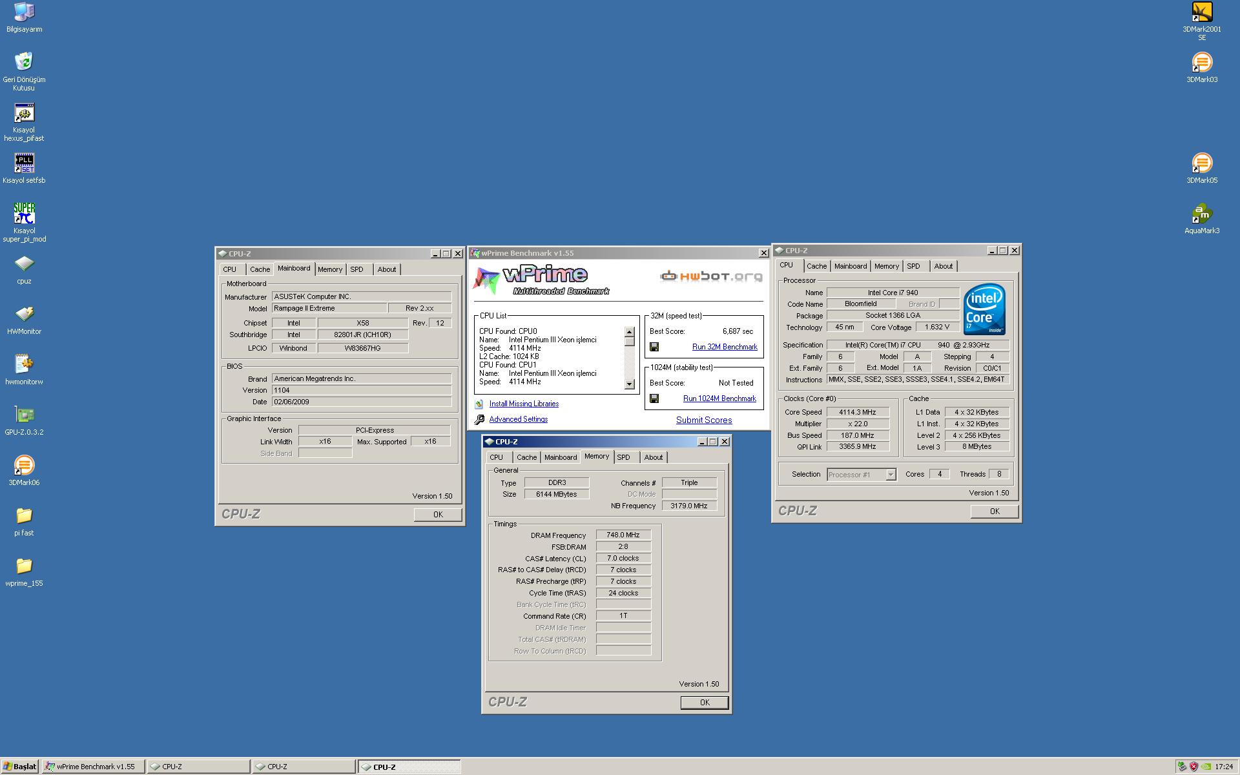Activate the first CPU-Z taskbar button
The width and height of the screenshot is (1240, 775).
198,767
